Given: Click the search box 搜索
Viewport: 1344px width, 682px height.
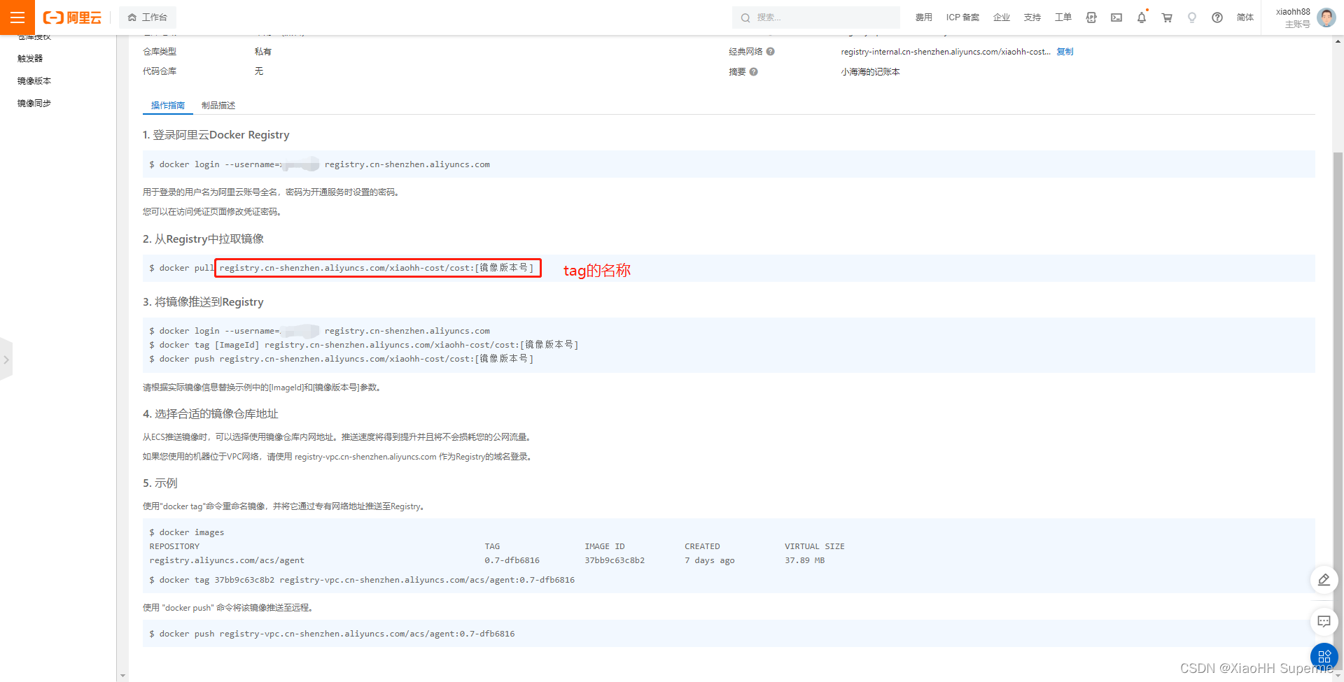Looking at the screenshot, I should pos(816,17).
